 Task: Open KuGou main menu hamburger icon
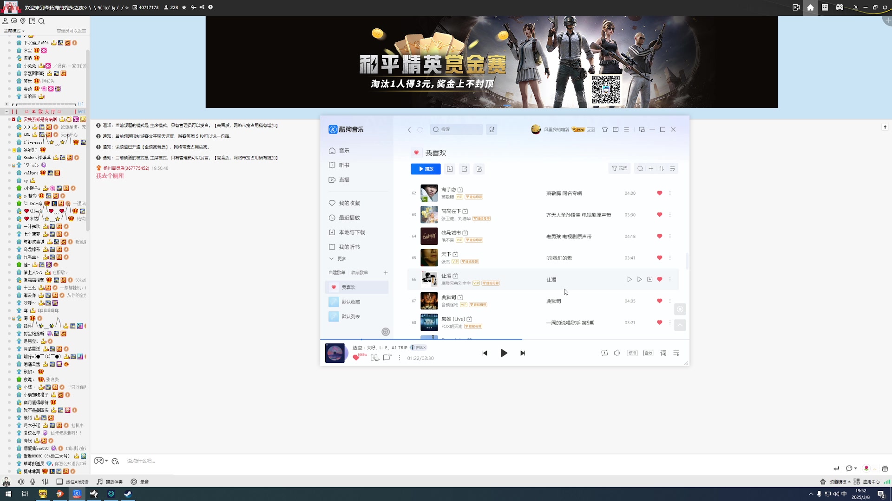[626, 129]
